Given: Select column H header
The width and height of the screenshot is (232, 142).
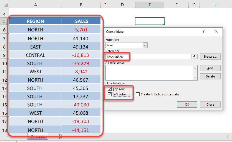Looking at the screenshot, I should coord(215,5).
